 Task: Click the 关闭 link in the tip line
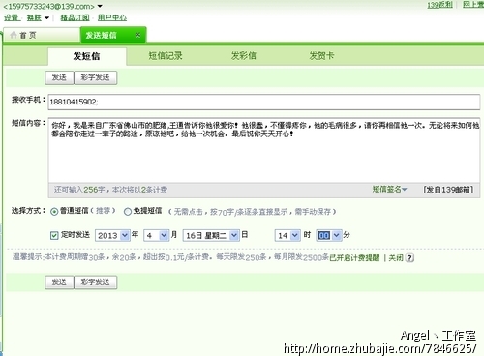(396, 258)
